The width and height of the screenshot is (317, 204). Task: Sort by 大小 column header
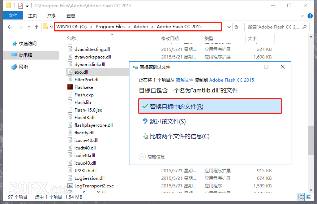coord(252,38)
